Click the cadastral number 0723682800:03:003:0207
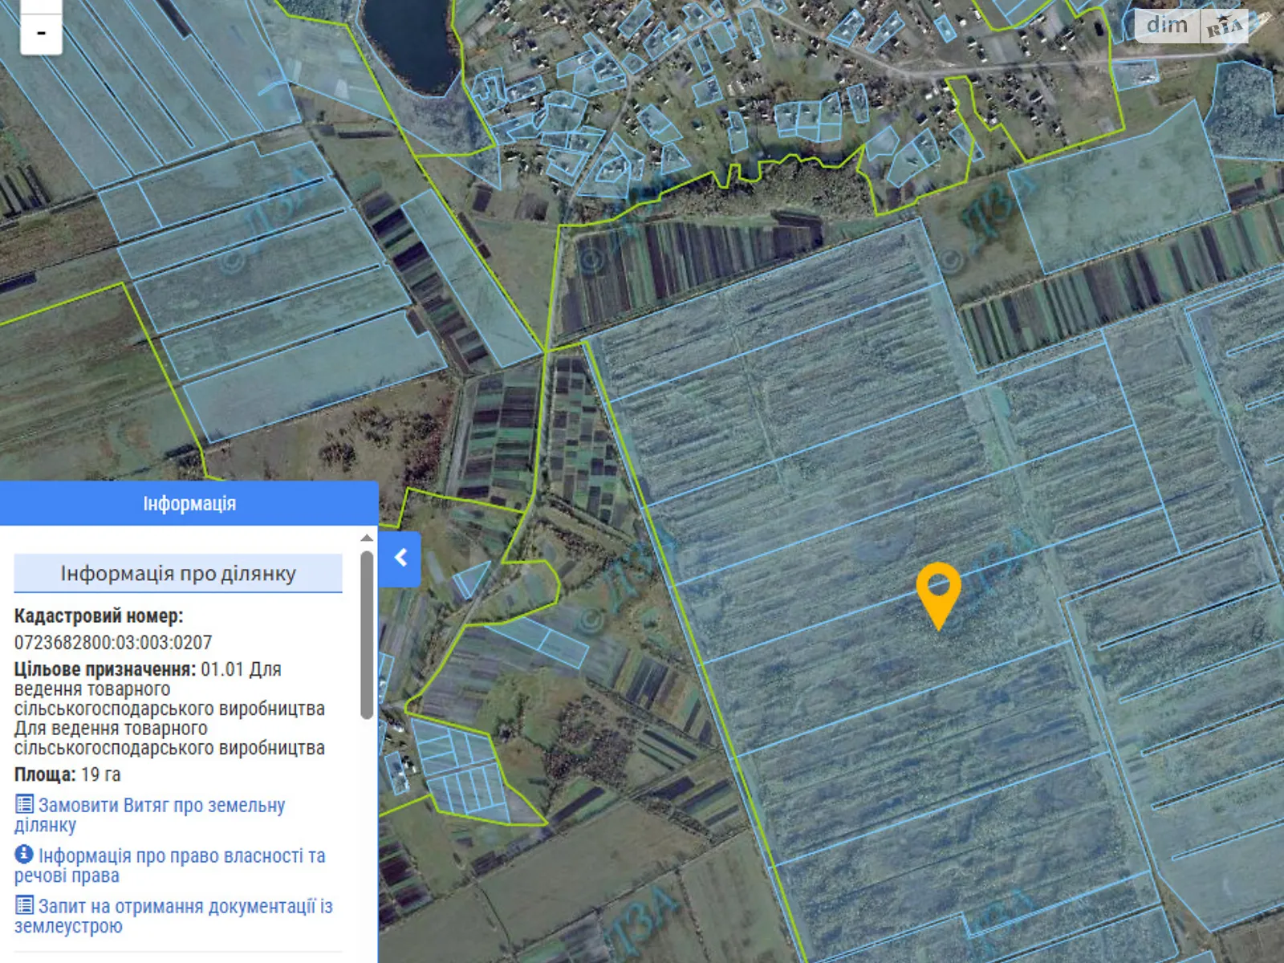1284x963 pixels. pos(113,643)
